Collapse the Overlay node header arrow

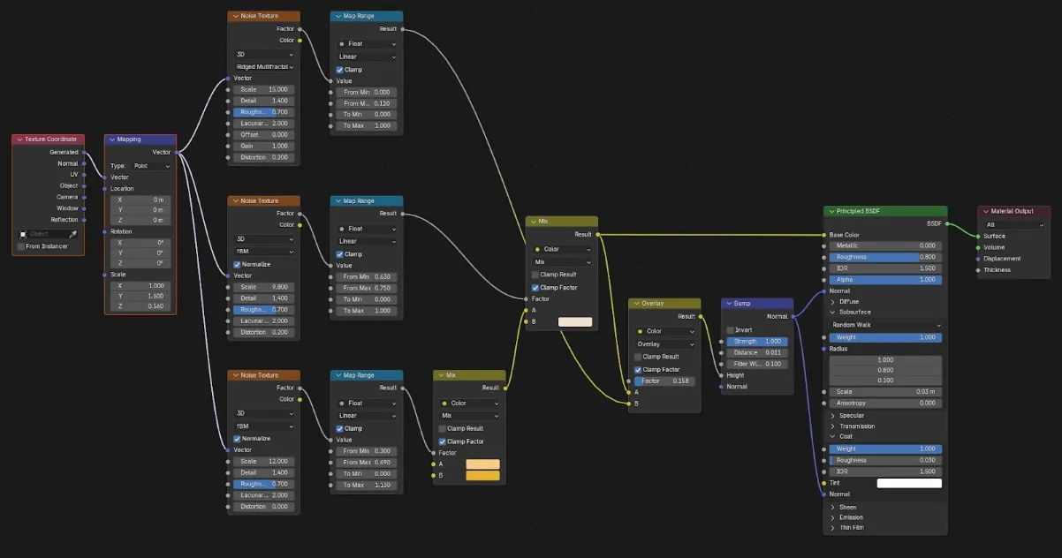pyautogui.click(x=635, y=304)
